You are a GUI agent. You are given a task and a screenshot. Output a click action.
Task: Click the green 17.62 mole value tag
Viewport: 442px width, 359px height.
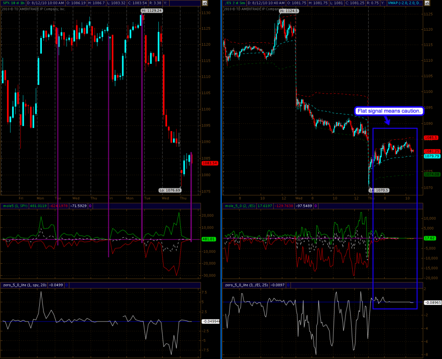coord(429,238)
